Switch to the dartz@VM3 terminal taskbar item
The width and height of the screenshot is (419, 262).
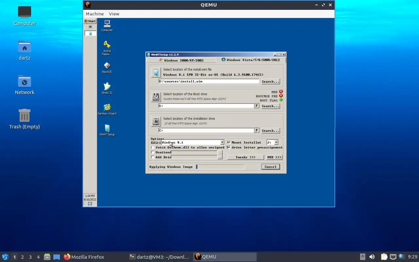click(159, 257)
